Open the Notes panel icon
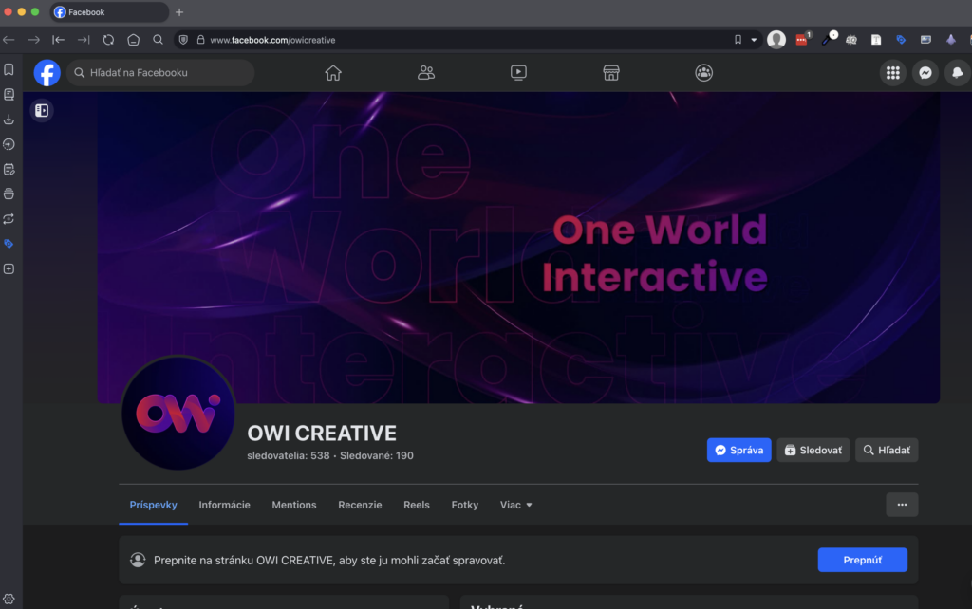The width and height of the screenshot is (972, 609). tap(9, 169)
